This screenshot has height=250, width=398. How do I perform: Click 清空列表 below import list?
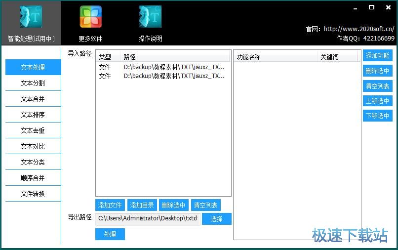pos(205,205)
